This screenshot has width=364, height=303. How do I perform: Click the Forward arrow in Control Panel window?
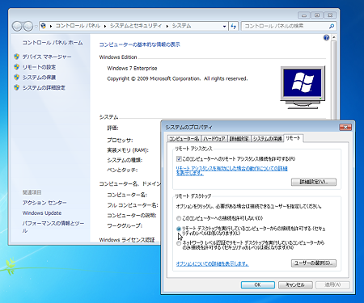[28, 26]
